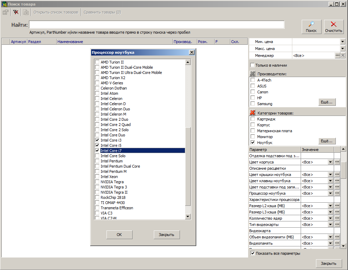Open ellipsis picker for Колличество ядер
348x270 pixels.
337,218
